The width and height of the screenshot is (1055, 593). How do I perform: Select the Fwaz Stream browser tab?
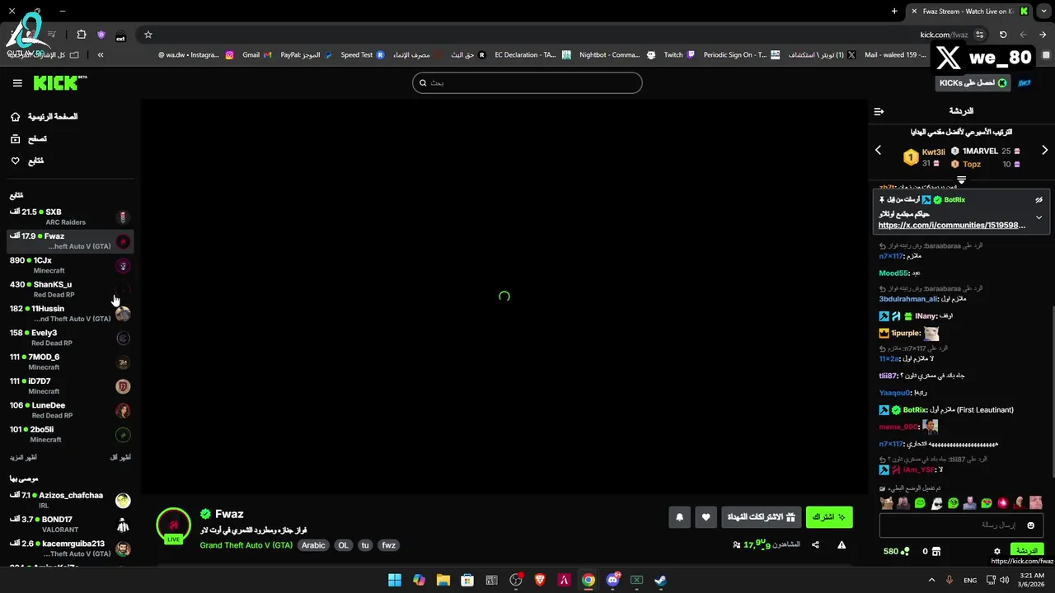coord(969,12)
